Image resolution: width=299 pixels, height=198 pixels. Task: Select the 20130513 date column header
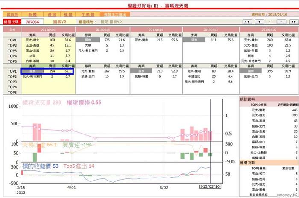(211, 30)
